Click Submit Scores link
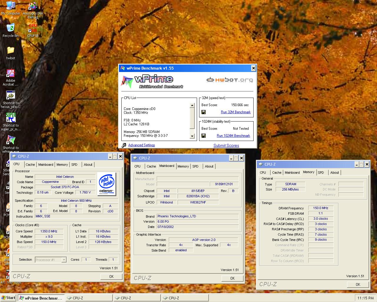Viewport: 377px width, 302px height. 226,145
